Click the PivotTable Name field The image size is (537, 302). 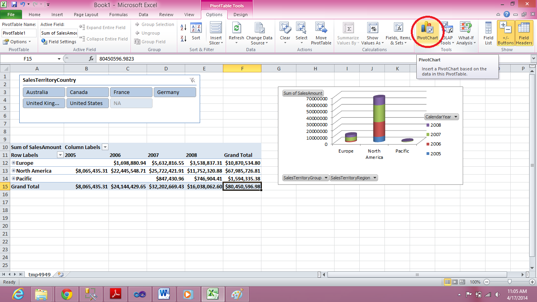pyautogui.click(x=19, y=33)
